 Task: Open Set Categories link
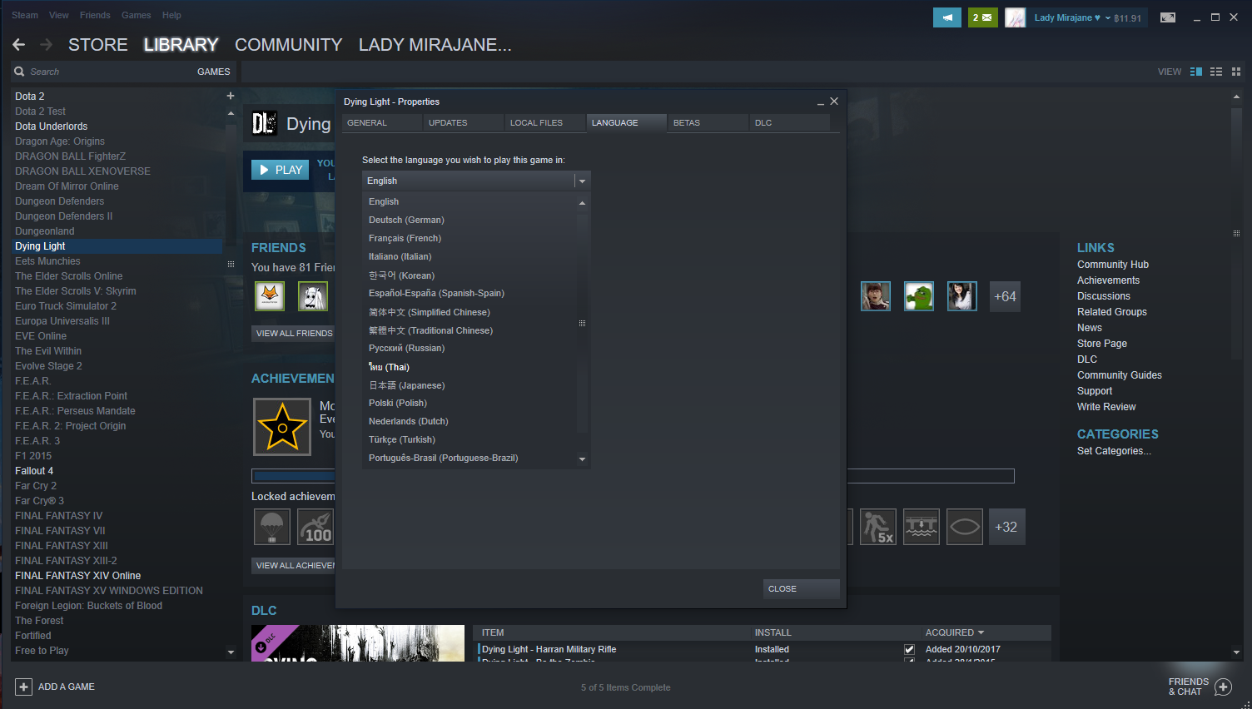pyautogui.click(x=1114, y=451)
